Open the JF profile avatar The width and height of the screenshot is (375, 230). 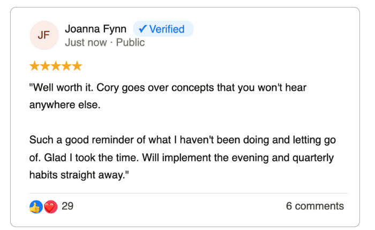[44, 35]
